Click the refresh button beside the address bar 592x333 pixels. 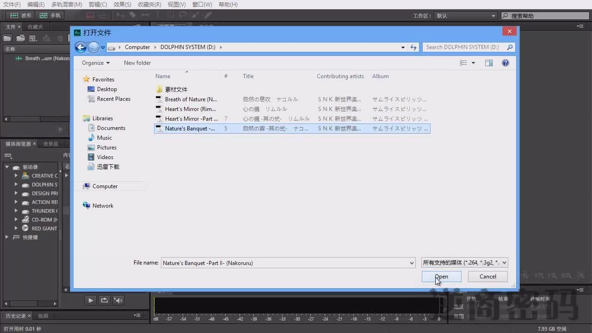click(x=413, y=47)
